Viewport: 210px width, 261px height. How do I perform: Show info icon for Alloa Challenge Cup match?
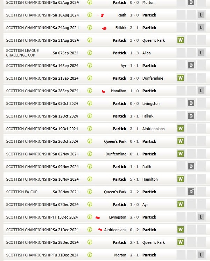[90, 53]
